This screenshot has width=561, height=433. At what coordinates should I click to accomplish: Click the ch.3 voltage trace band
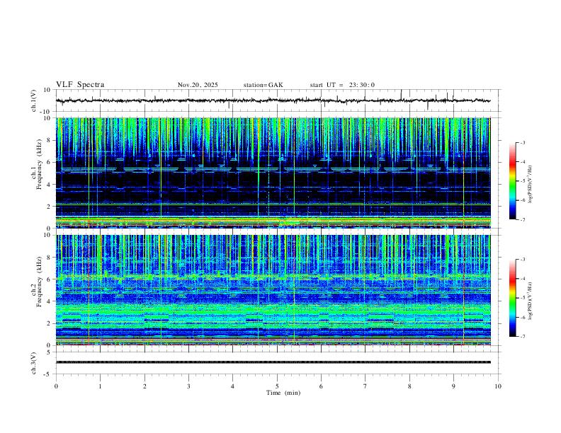pyautogui.click(x=273, y=362)
